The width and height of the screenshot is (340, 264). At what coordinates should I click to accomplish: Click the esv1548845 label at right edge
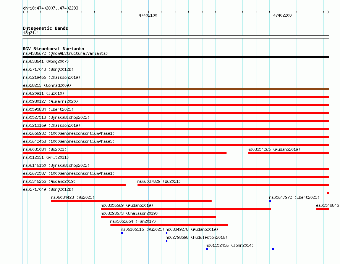tap(327, 205)
